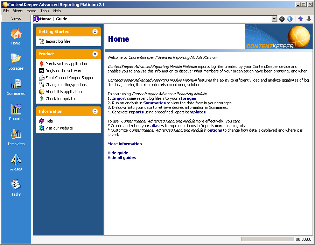Click the Help book icon
Viewport: 315px width, 245px height.
pos(42,121)
